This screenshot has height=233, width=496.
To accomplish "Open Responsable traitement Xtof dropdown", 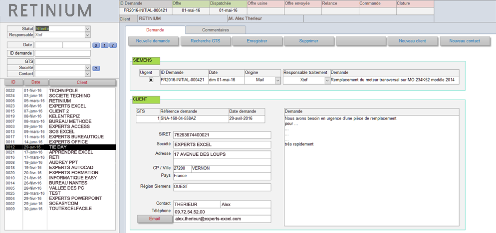I will tap(327, 81).
